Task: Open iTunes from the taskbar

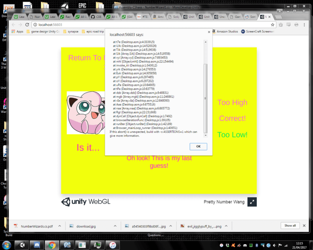Action: [113, 245]
